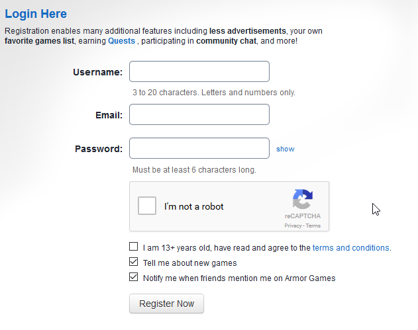The height and width of the screenshot is (330, 418).
Task: Reveal password with the show link
Action: click(286, 149)
